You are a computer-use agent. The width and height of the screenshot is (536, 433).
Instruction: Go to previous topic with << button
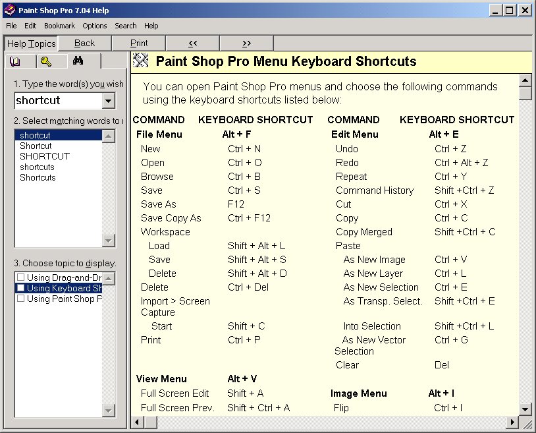coord(192,43)
